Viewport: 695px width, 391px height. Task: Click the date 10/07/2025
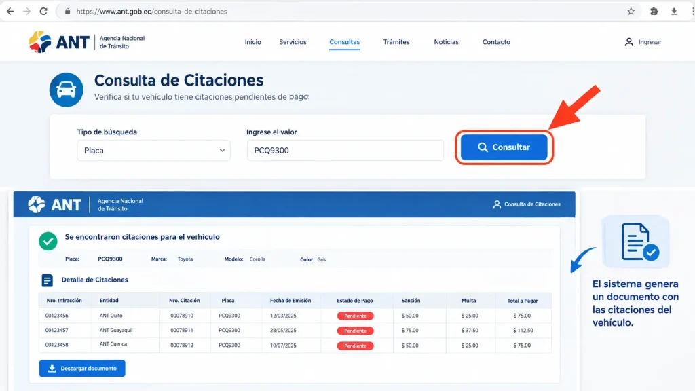coord(283,346)
